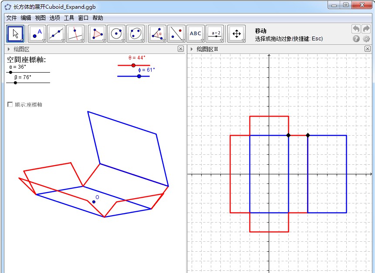Click the Redo arrow icon
The width and height of the screenshot is (375, 273).
(366, 29)
